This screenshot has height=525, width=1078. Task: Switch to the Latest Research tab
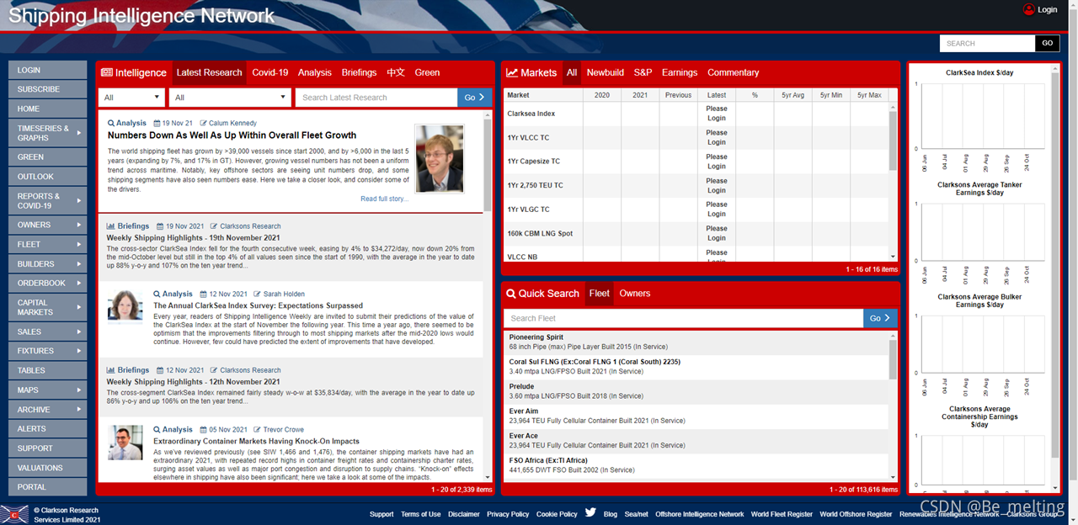click(x=209, y=72)
